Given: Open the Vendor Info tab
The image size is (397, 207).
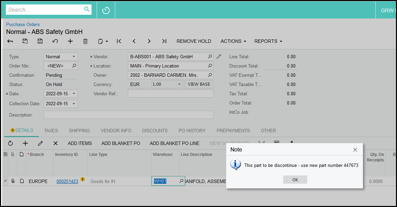Looking at the screenshot, I should click(x=116, y=131).
